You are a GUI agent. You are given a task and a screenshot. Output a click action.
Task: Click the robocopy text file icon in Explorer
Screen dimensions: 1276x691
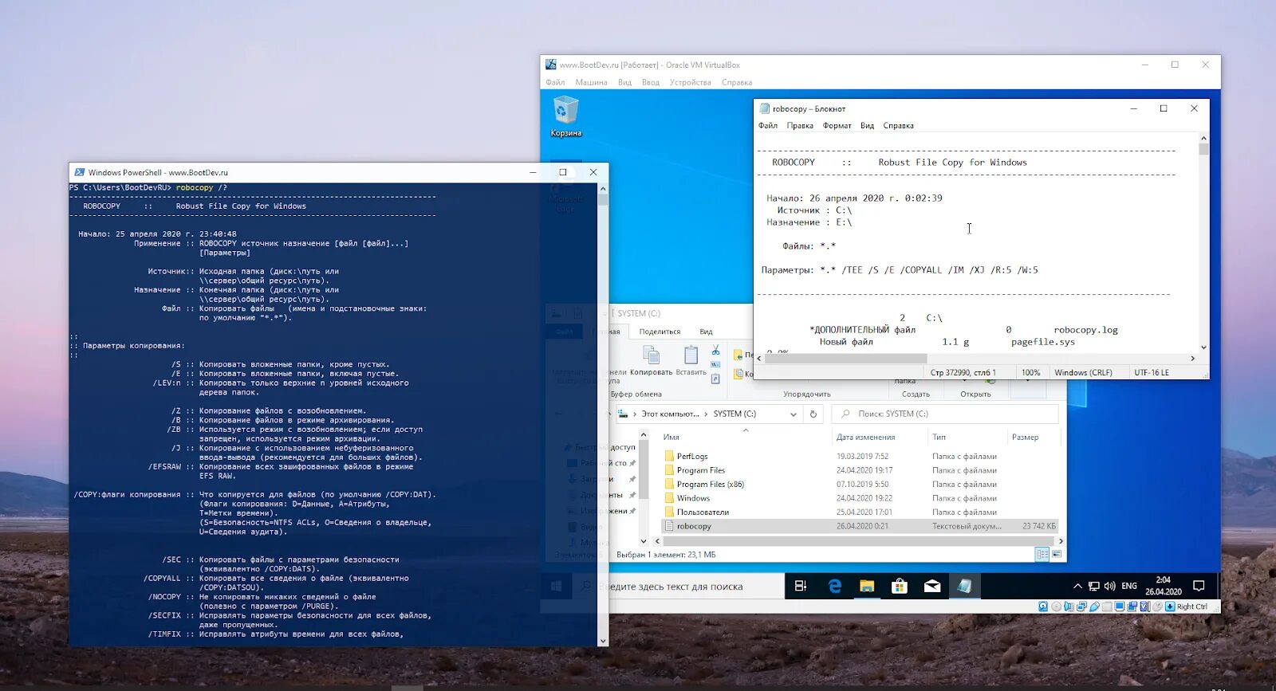coord(669,526)
